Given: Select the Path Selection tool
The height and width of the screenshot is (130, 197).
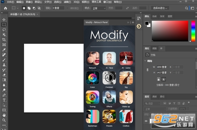Looking at the screenshot, I should (x=4, y=105).
